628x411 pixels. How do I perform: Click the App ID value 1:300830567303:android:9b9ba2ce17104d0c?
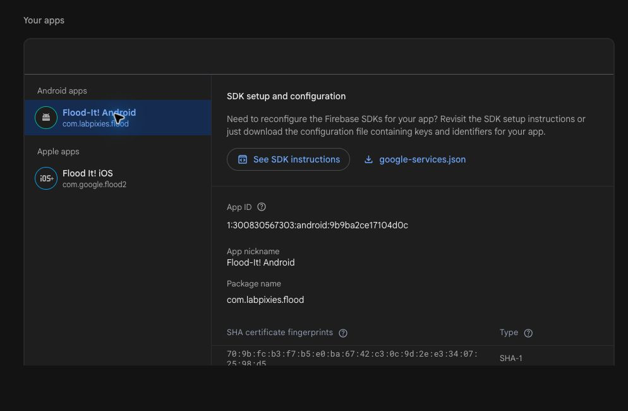click(x=317, y=225)
